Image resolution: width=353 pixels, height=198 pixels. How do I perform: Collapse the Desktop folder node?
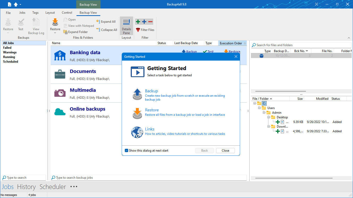tap(269, 117)
